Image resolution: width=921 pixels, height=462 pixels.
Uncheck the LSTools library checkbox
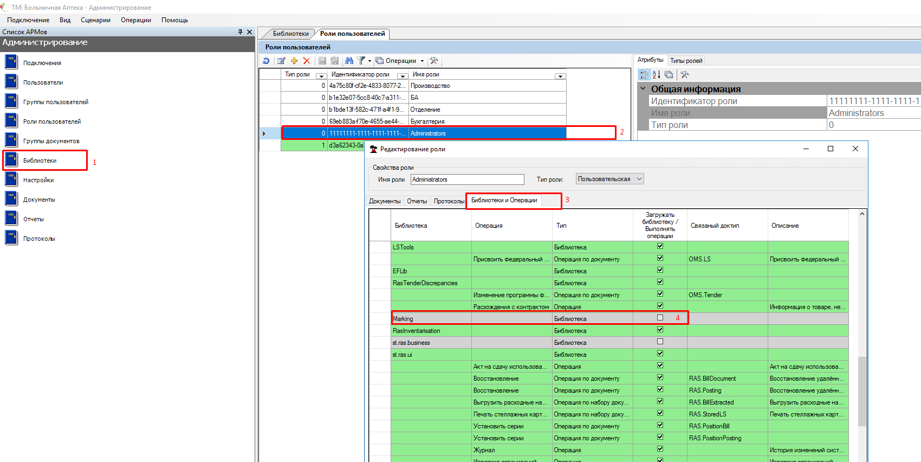click(x=660, y=246)
